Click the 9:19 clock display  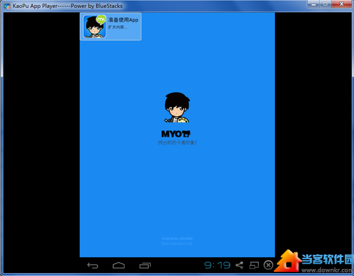217,265
